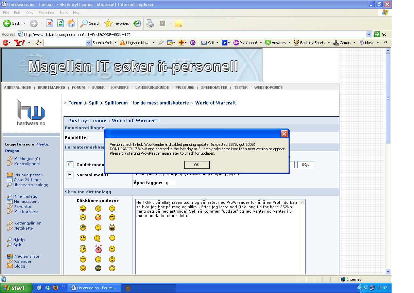Expand the Games toolbar dropdown
This screenshot has height=293, width=414.
click(355, 43)
